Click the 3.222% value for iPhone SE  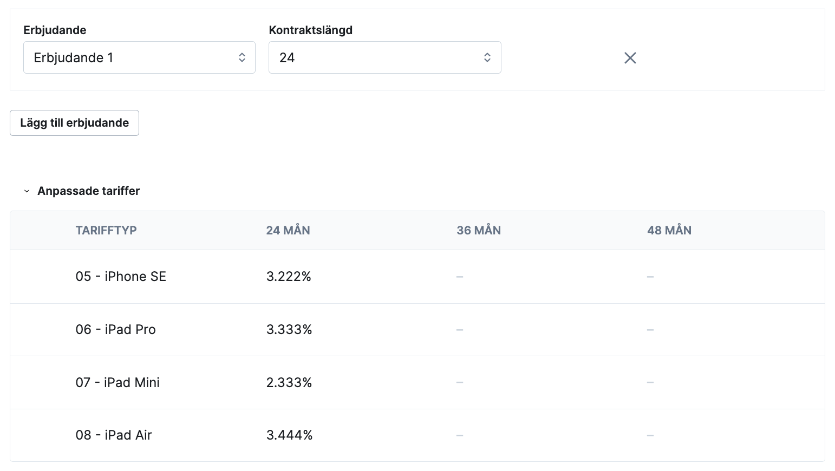pos(289,277)
